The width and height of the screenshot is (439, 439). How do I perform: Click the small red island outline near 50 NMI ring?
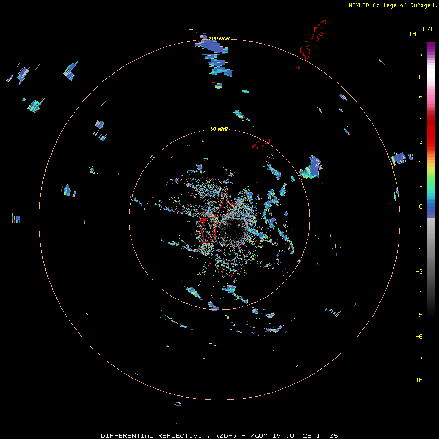(x=261, y=143)
